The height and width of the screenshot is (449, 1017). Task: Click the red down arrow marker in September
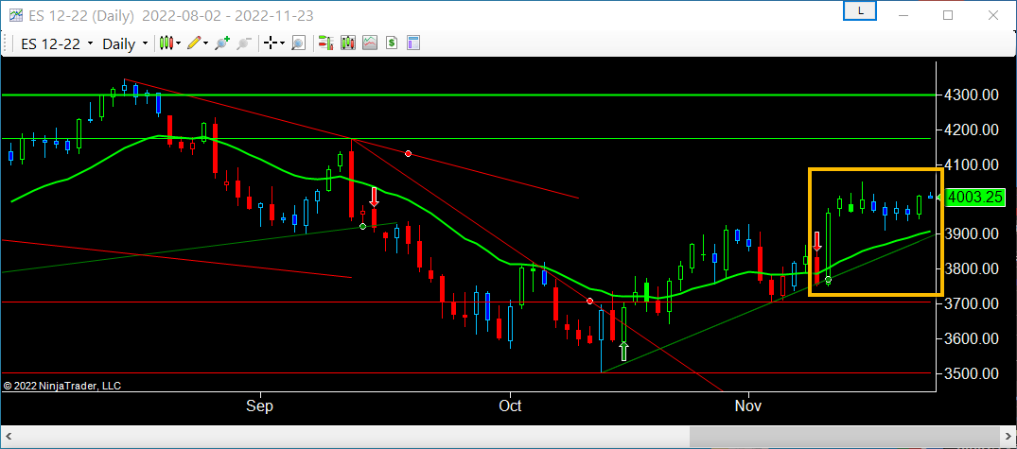click(x=375, y=197)
